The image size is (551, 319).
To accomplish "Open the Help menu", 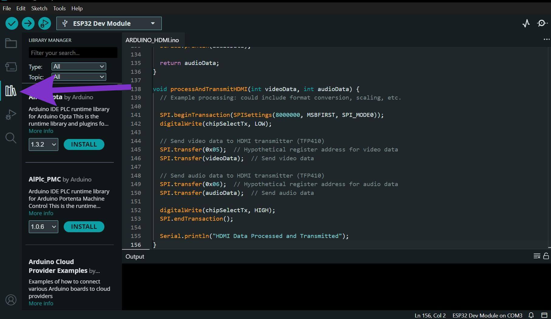I will [x=77, y=8].
